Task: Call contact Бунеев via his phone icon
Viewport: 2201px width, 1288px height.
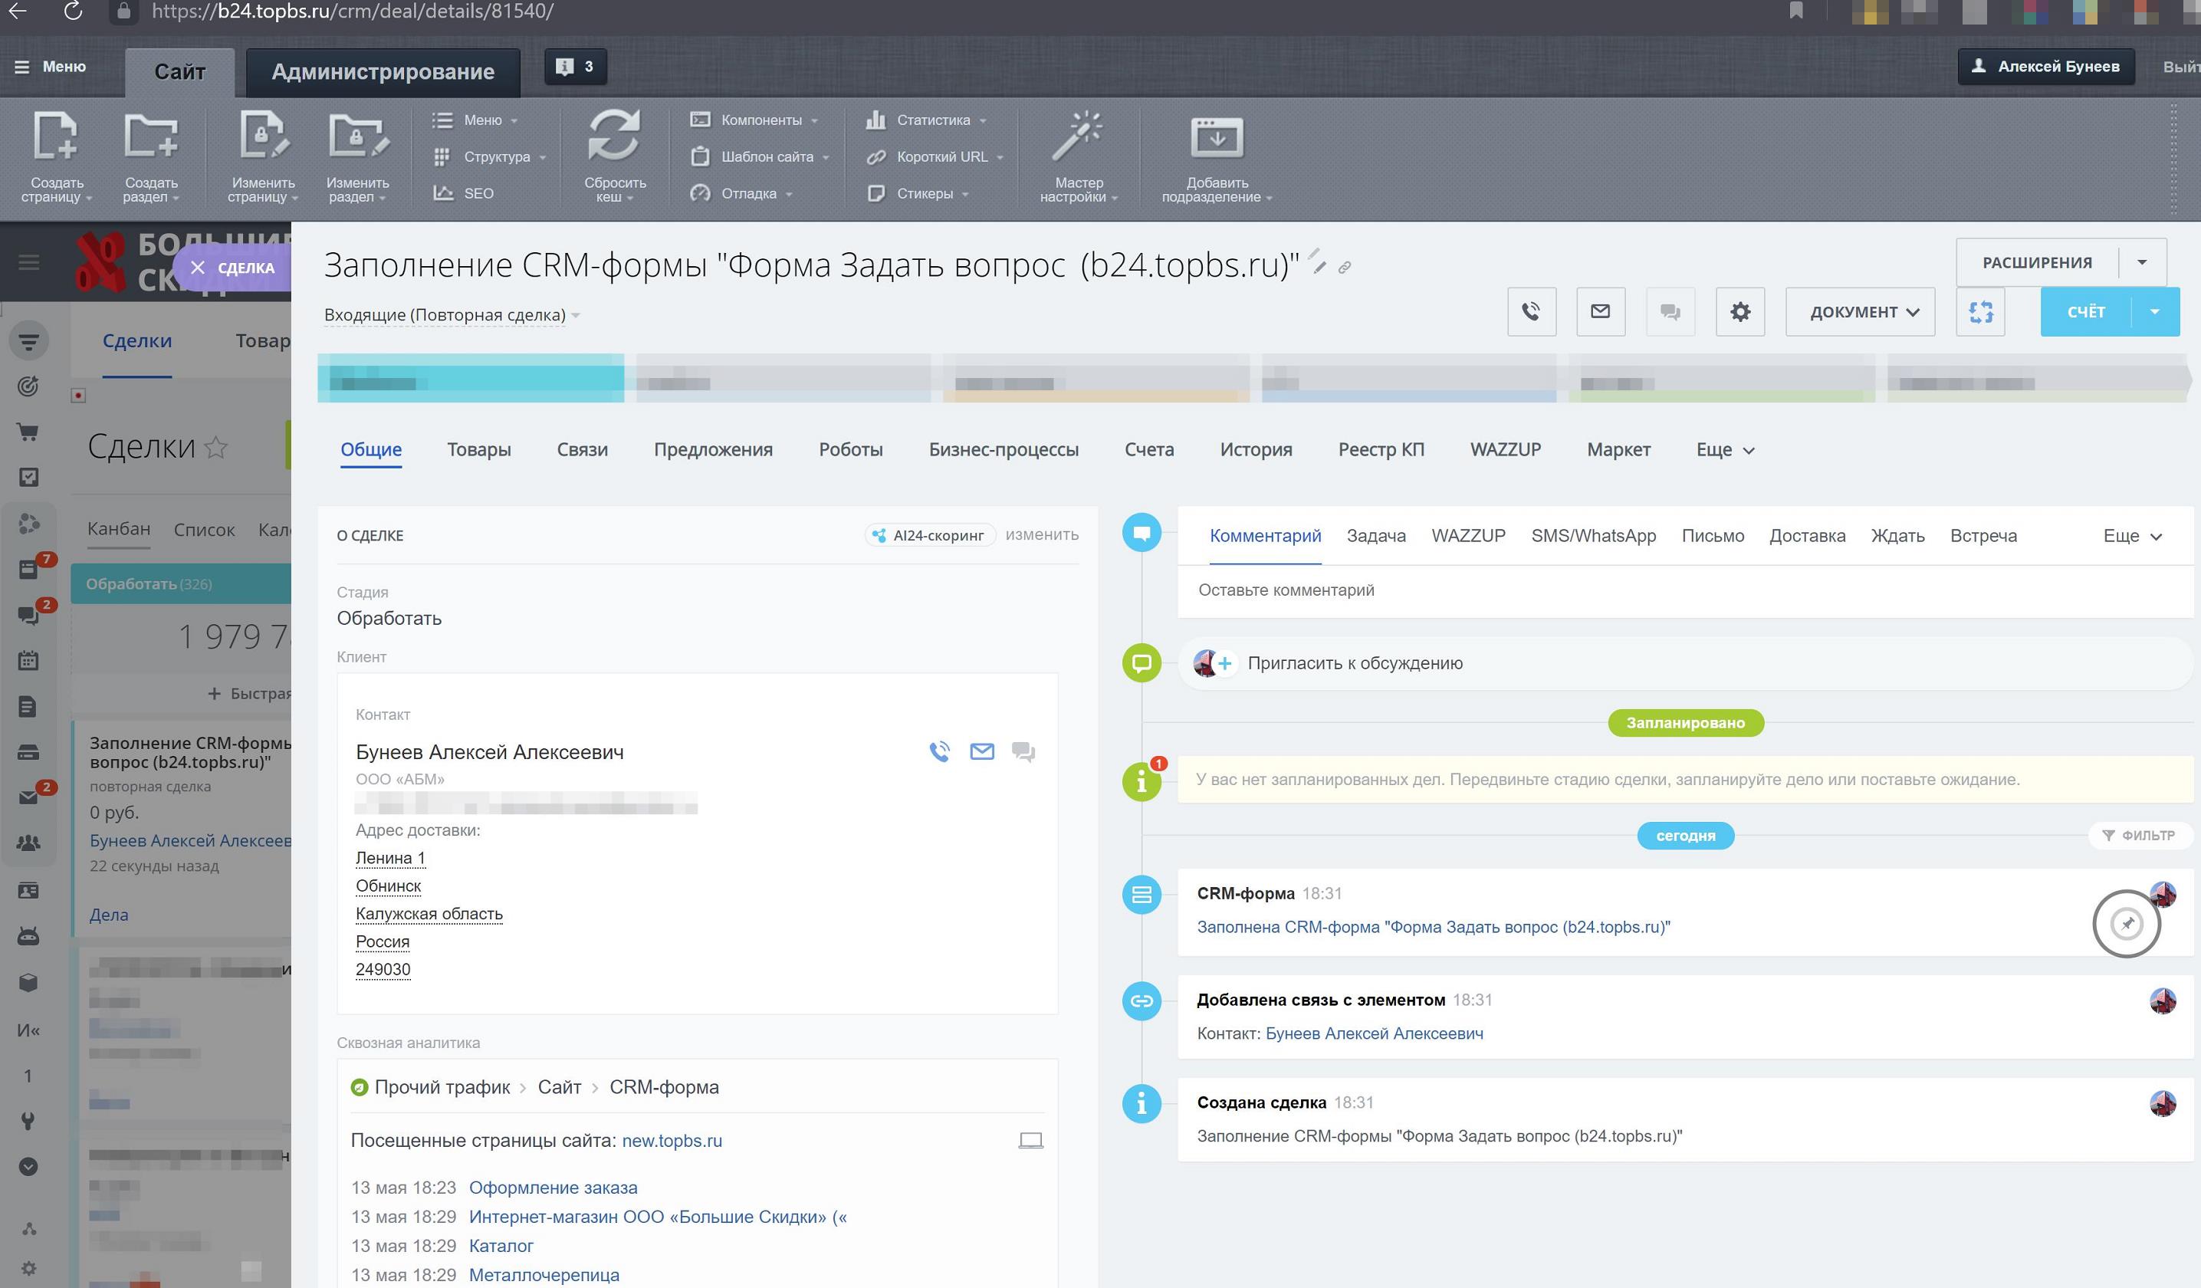Action: coord(941,751)
